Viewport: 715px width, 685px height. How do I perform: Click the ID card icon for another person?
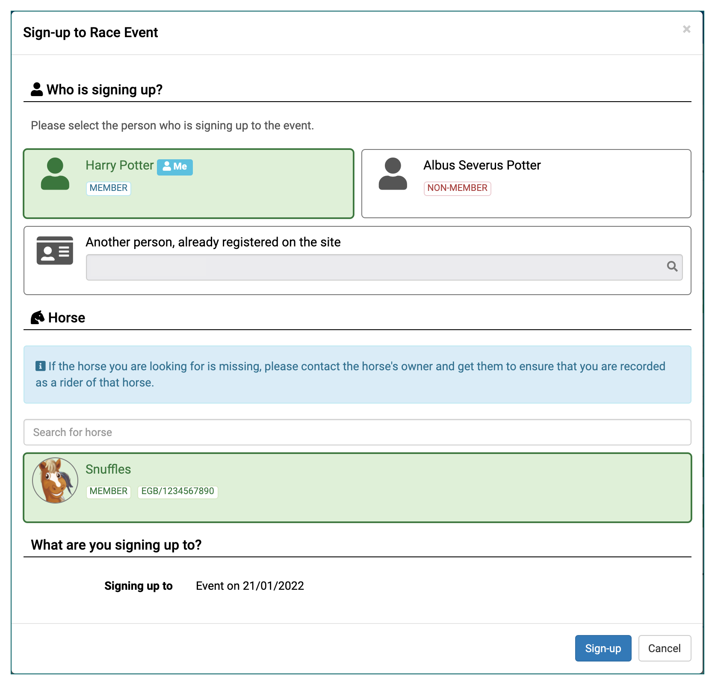[55, 250]
